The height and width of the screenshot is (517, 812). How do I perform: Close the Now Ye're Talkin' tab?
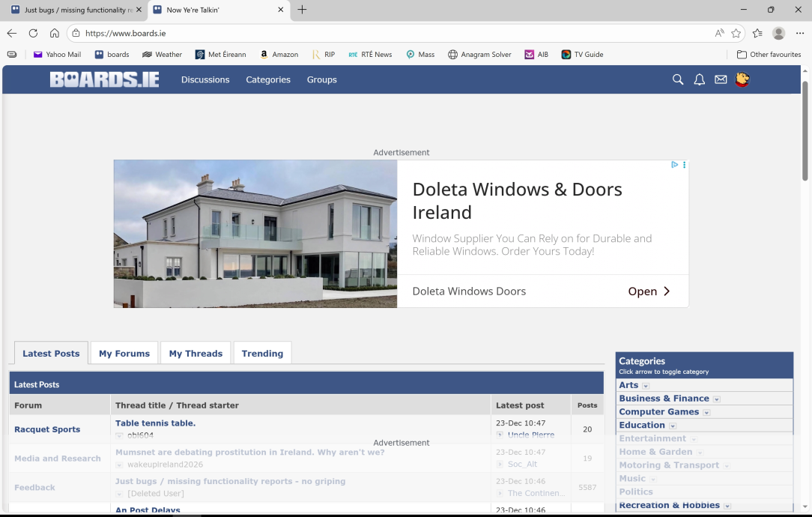[281, 9]
